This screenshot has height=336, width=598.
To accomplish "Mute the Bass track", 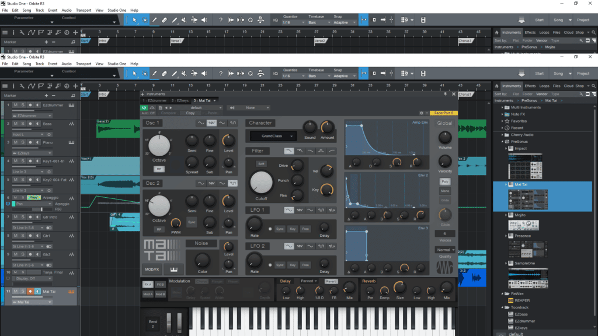I will click(x=16, y=124).
